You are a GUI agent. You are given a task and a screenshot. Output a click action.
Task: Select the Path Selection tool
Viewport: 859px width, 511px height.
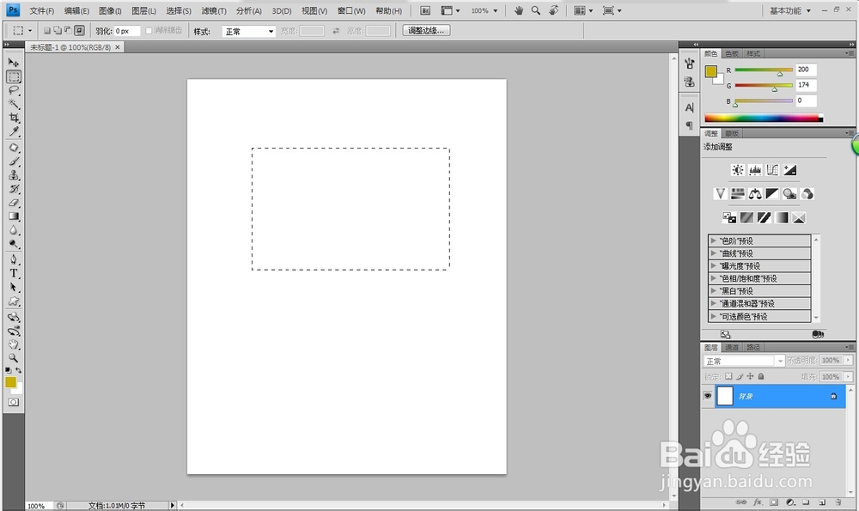tap(14, 287)
